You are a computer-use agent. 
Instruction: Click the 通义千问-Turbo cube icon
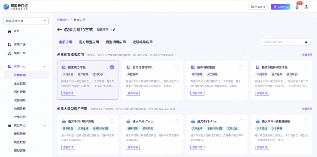pyautogui.click(x=128, y=122)
